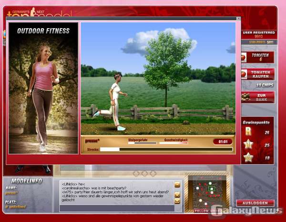Click the Modelinfo heading
This screenshot has height=222, width=286.
pyautogui.click(x=27, y=181)
